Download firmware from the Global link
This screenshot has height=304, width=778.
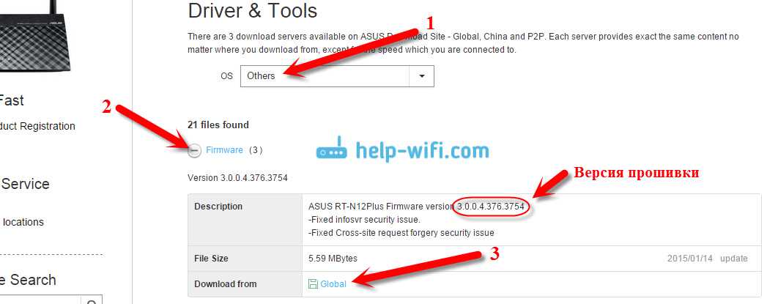point(333,284)
